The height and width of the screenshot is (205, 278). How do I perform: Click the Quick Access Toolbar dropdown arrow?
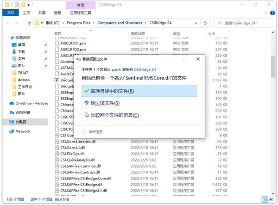click(29, 5)
